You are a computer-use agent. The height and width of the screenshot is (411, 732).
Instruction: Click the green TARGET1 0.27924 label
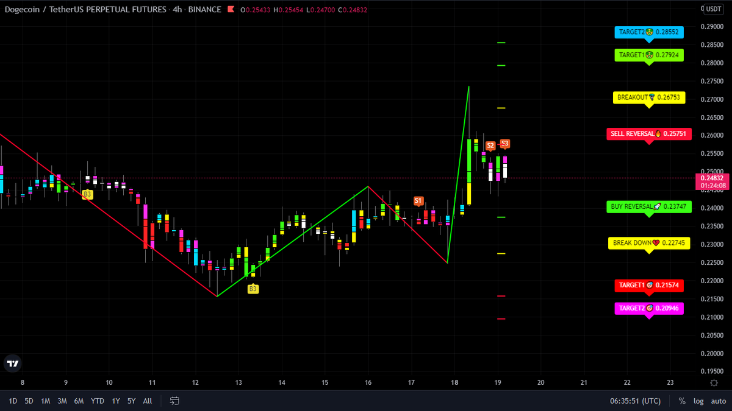pos(649,55)
